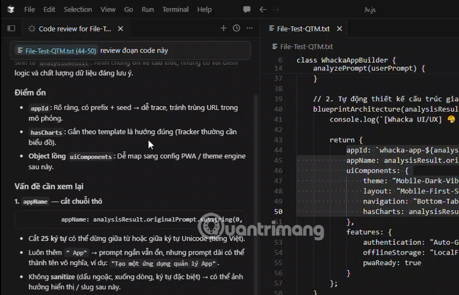The height and width of the screenshot is (295, 459).
Task: Click the 'uiComponents: {' code line
Action: coord(377,171)
